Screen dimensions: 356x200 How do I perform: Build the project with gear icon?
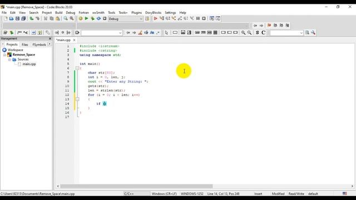tap(80, 18)
